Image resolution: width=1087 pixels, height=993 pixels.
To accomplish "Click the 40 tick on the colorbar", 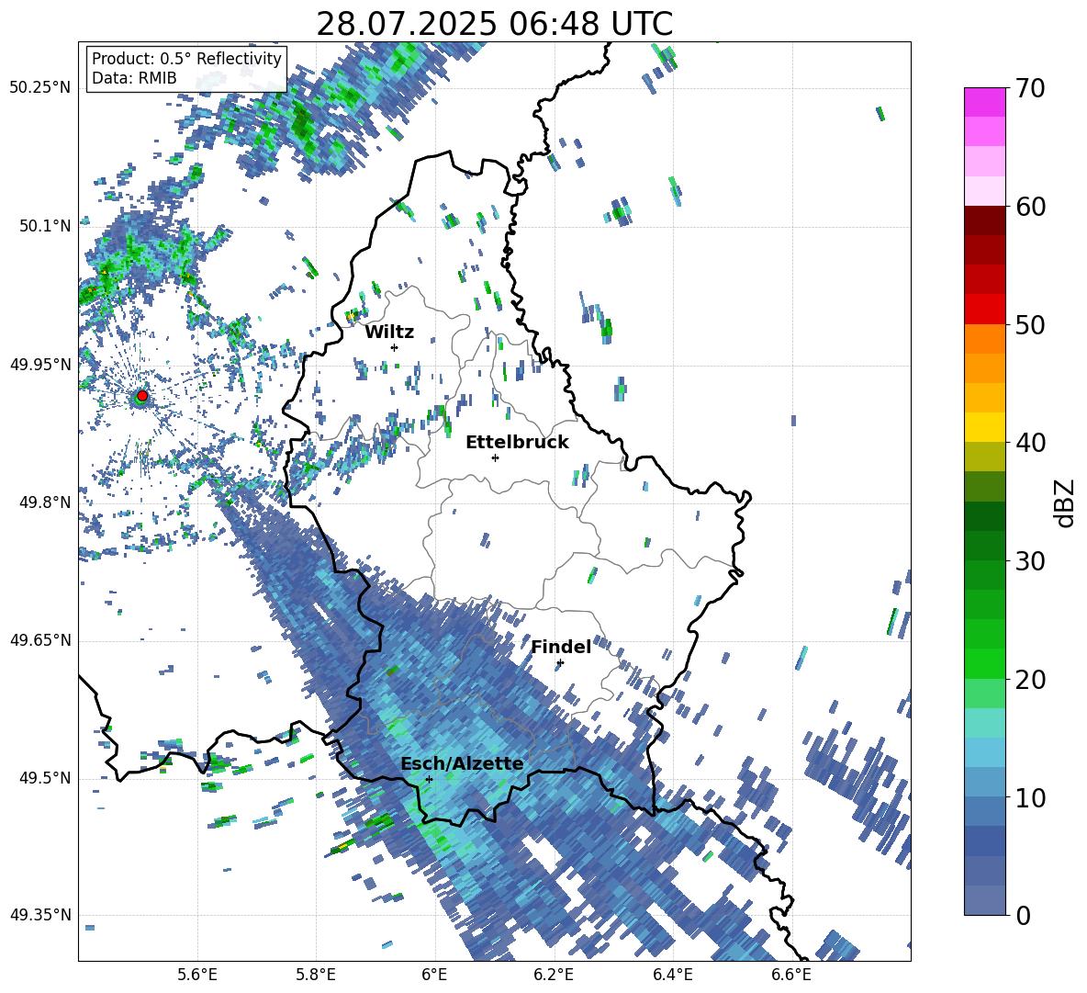I will pos(1030,443).
